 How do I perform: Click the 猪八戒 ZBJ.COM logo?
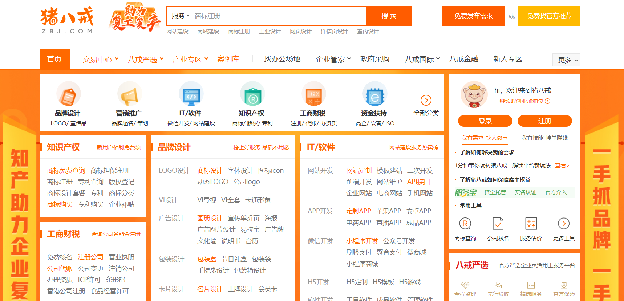pos(67,20)
